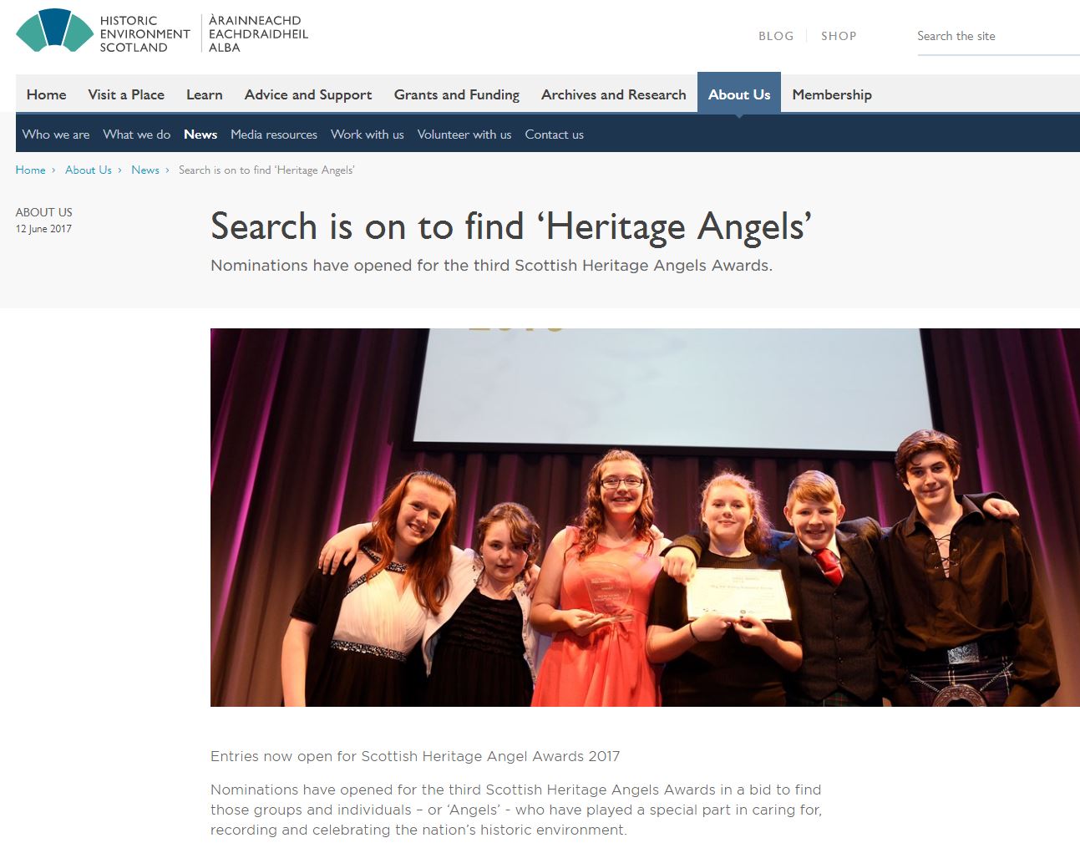Select the About Us main tab
Viewport: 1080px width, 843px height.
click(x=738, y=94)
